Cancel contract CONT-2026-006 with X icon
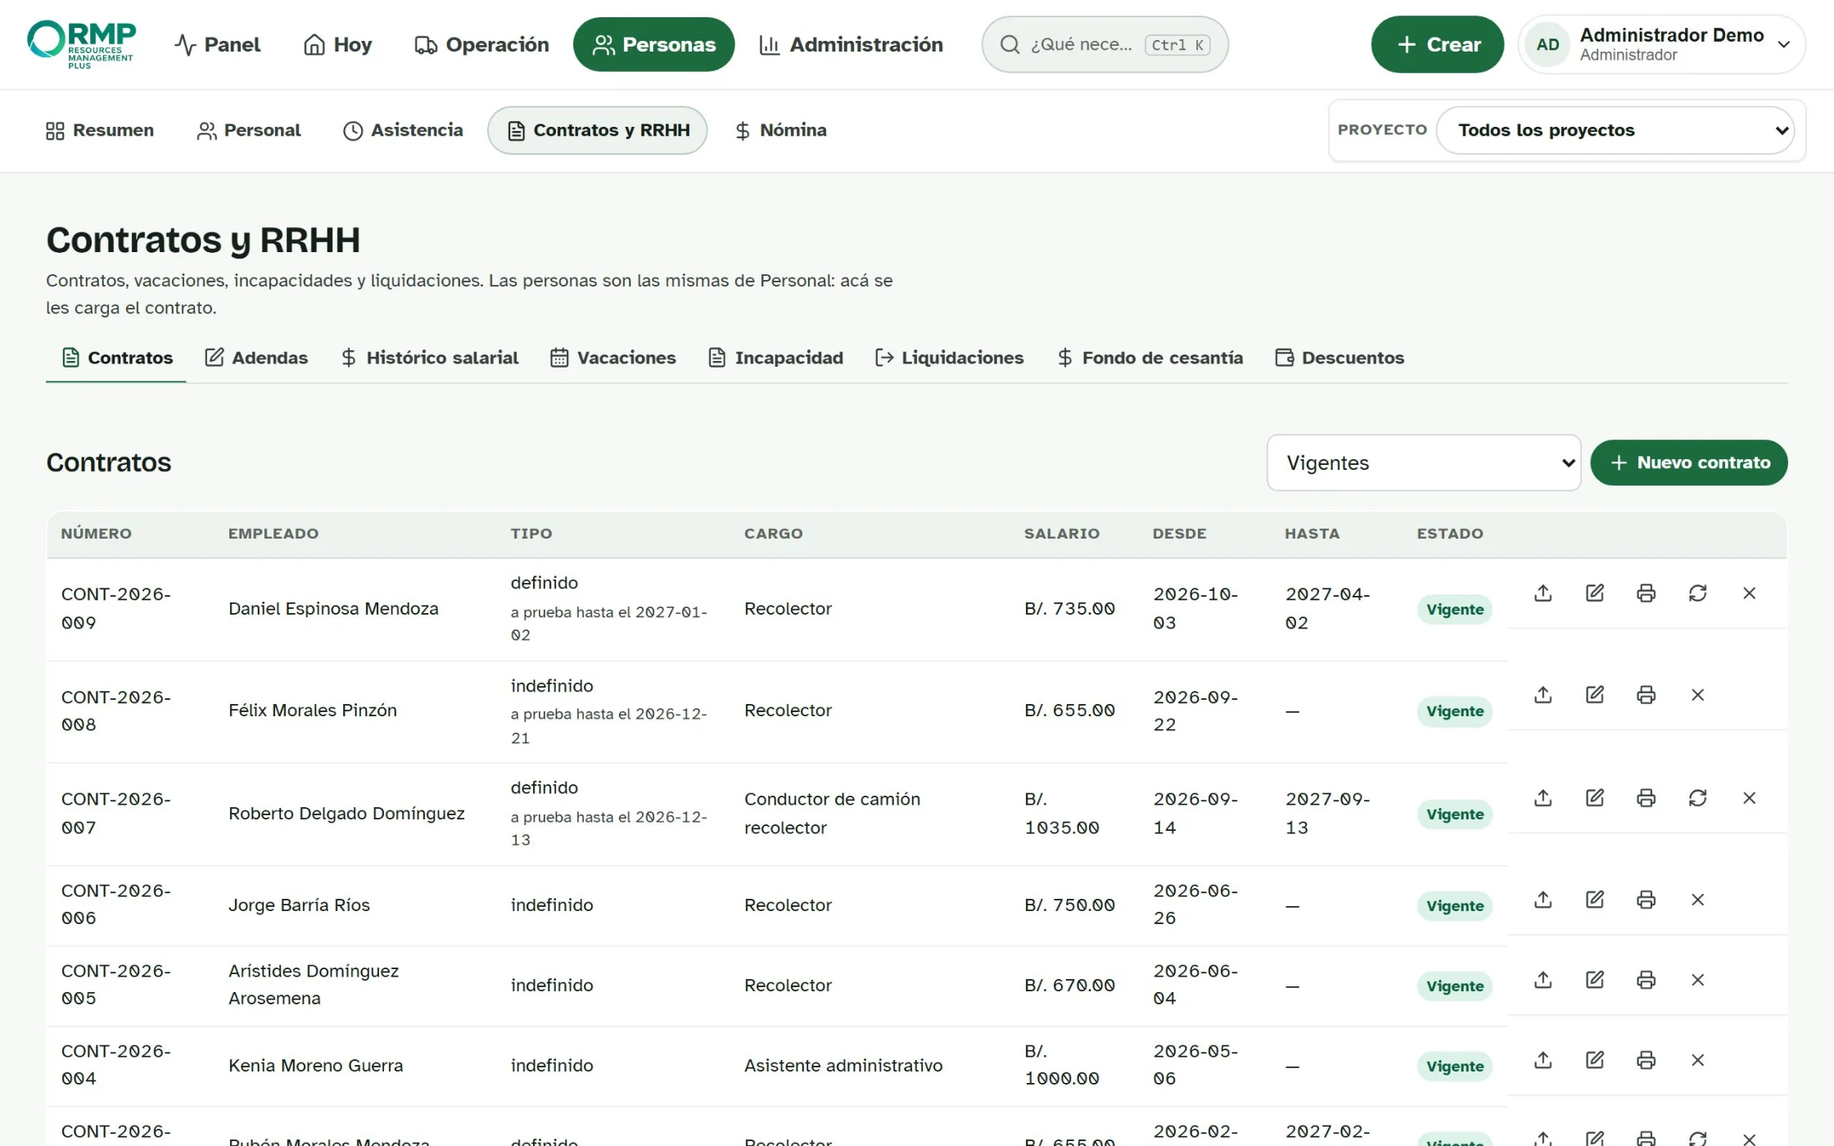The image size is (1834, 1146). coord(1698,900)
